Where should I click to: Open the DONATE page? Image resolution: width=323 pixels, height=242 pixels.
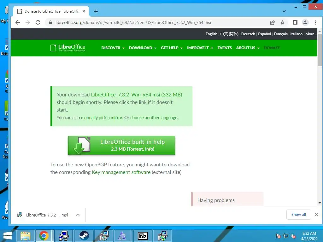[272, 48]
